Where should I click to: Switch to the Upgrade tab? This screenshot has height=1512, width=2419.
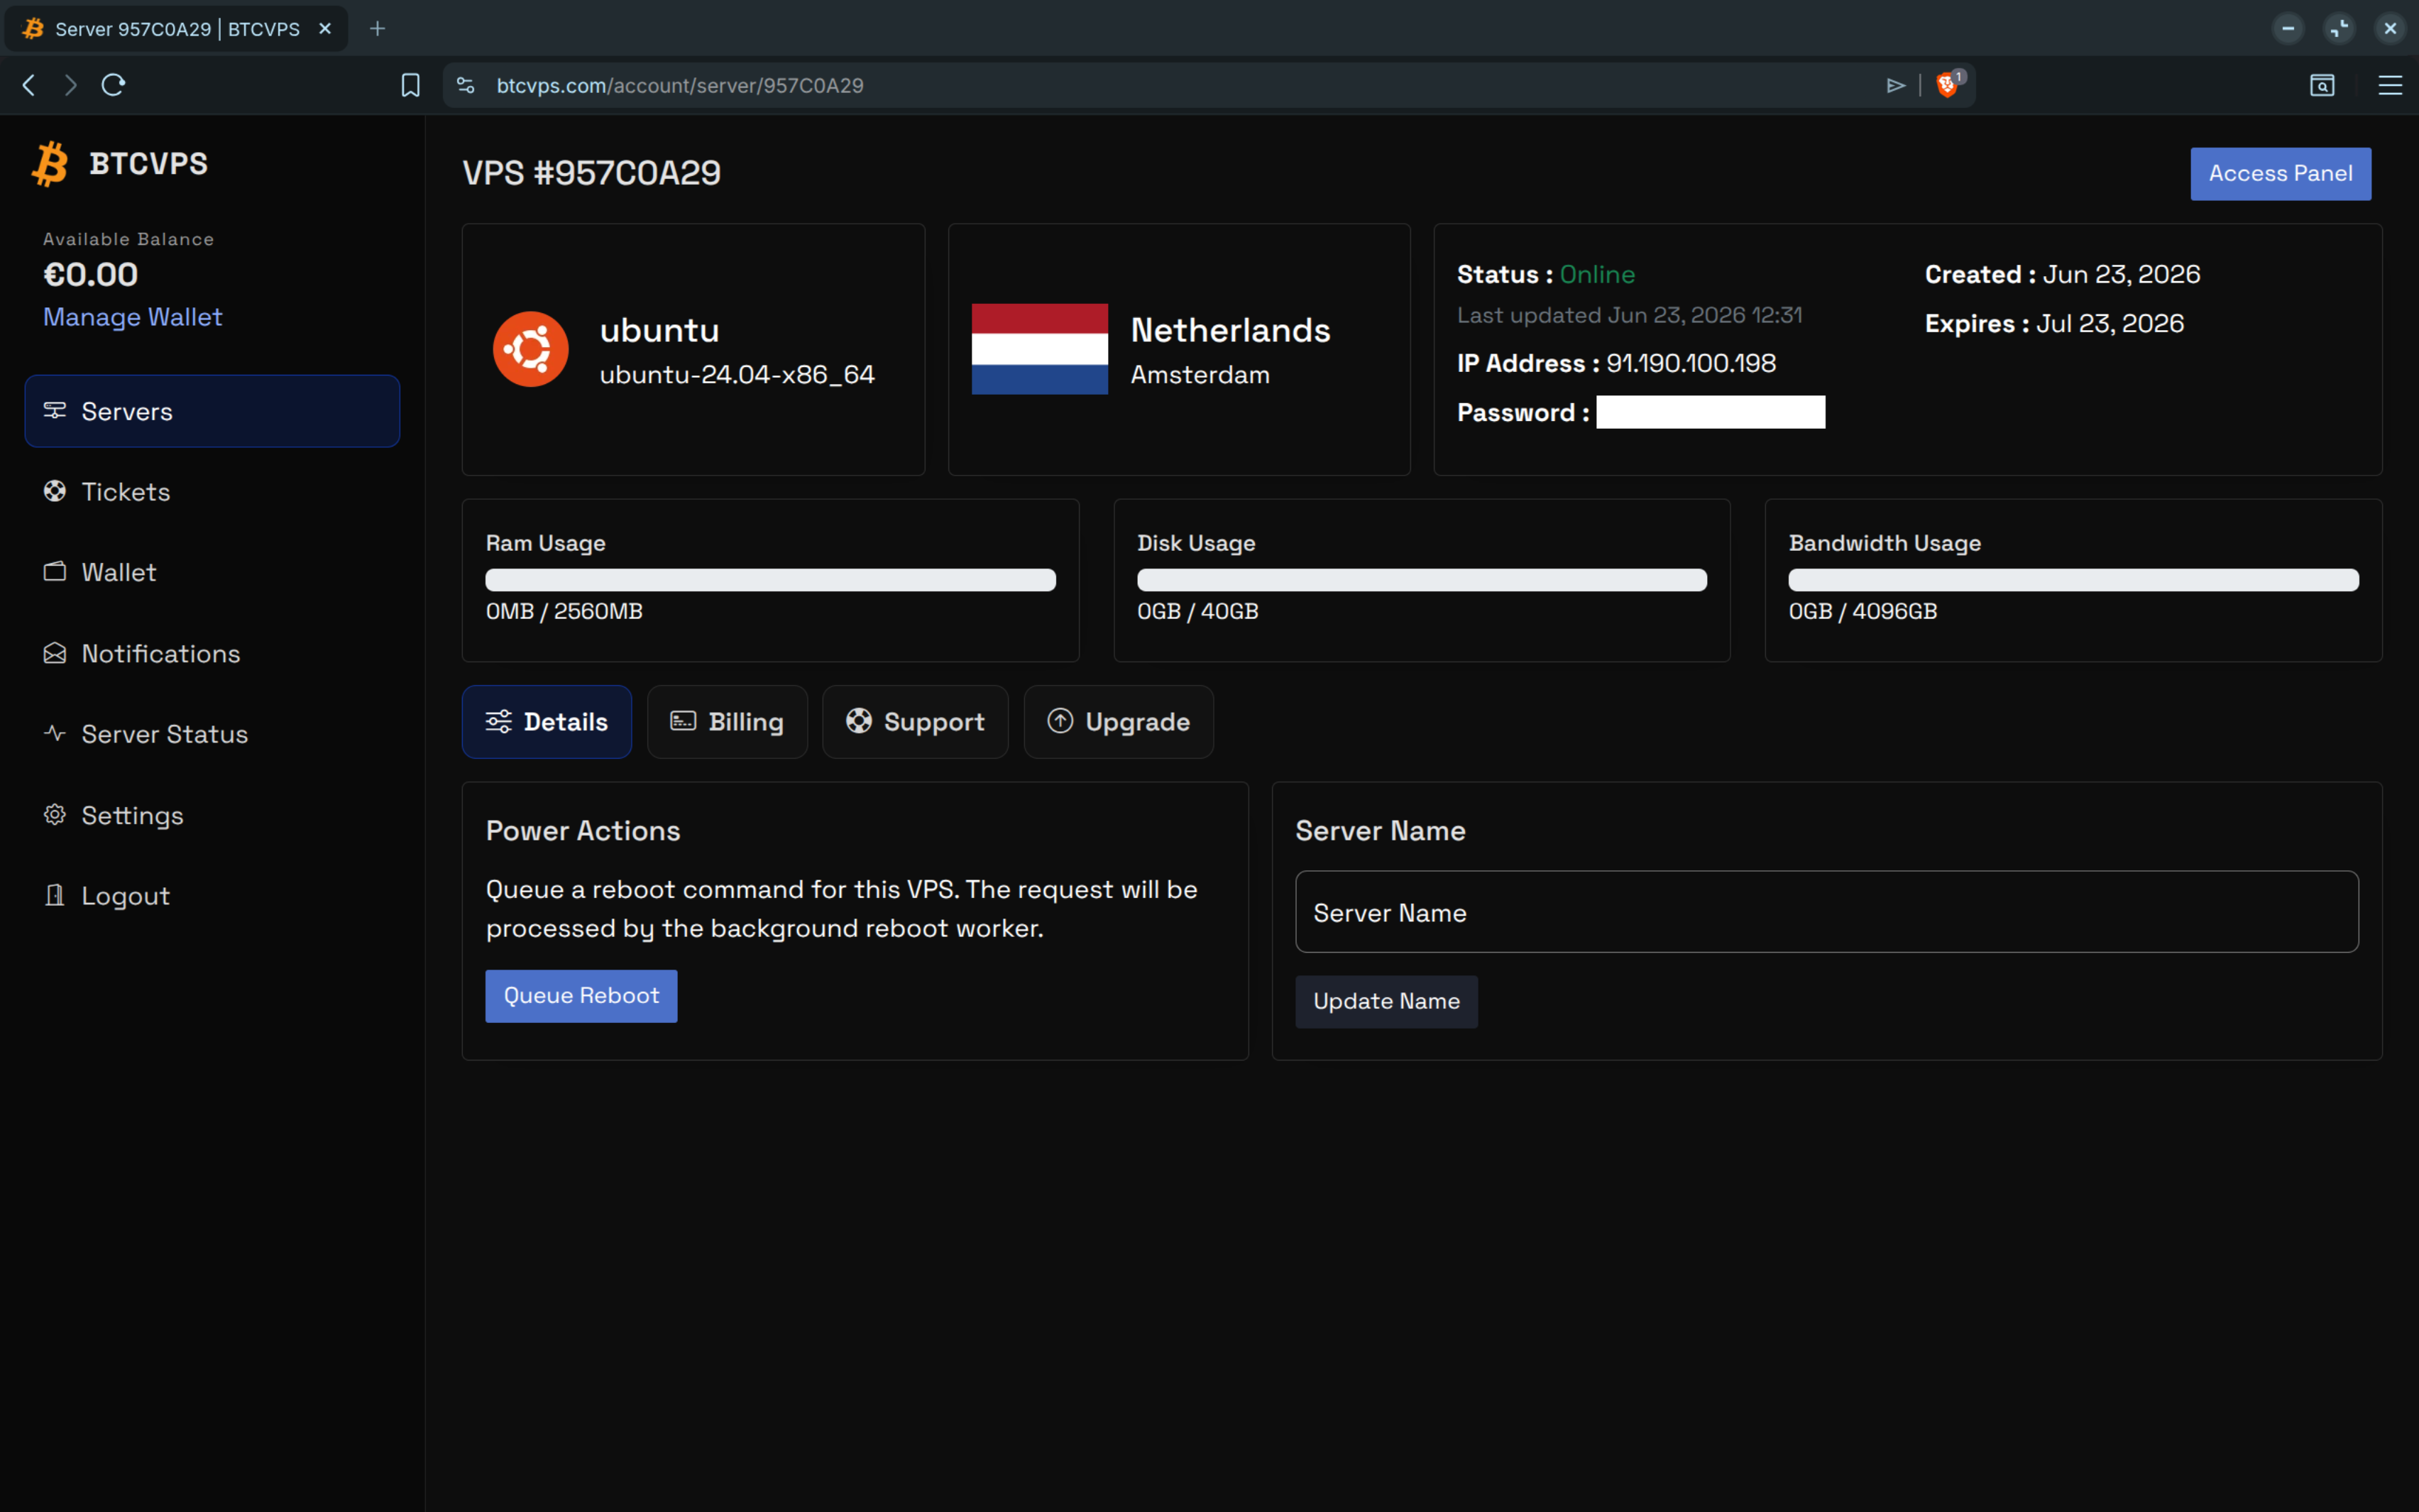click(x=1119, y=721)
